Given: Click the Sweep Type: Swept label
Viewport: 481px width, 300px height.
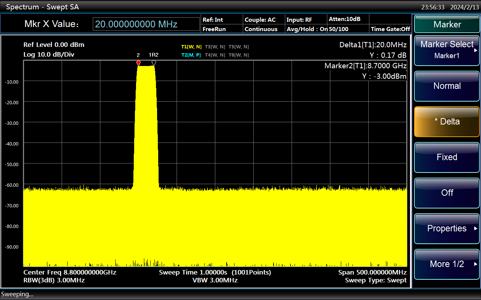Looking at the screenshot, I should (376, 280).
